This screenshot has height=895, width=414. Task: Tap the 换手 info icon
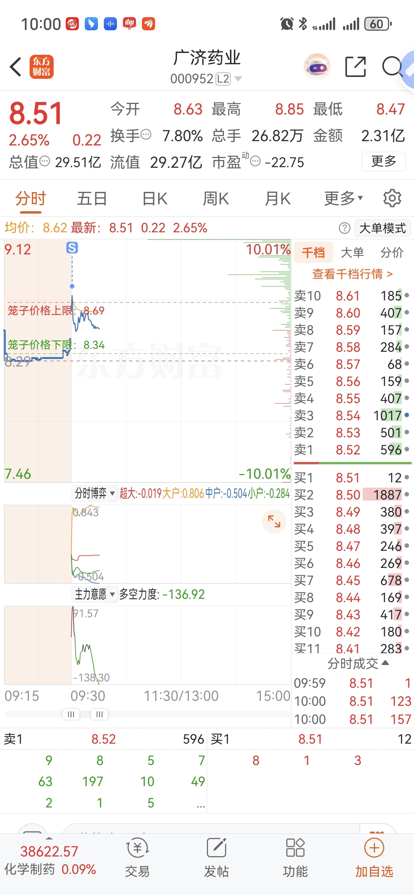coord(146,134)
